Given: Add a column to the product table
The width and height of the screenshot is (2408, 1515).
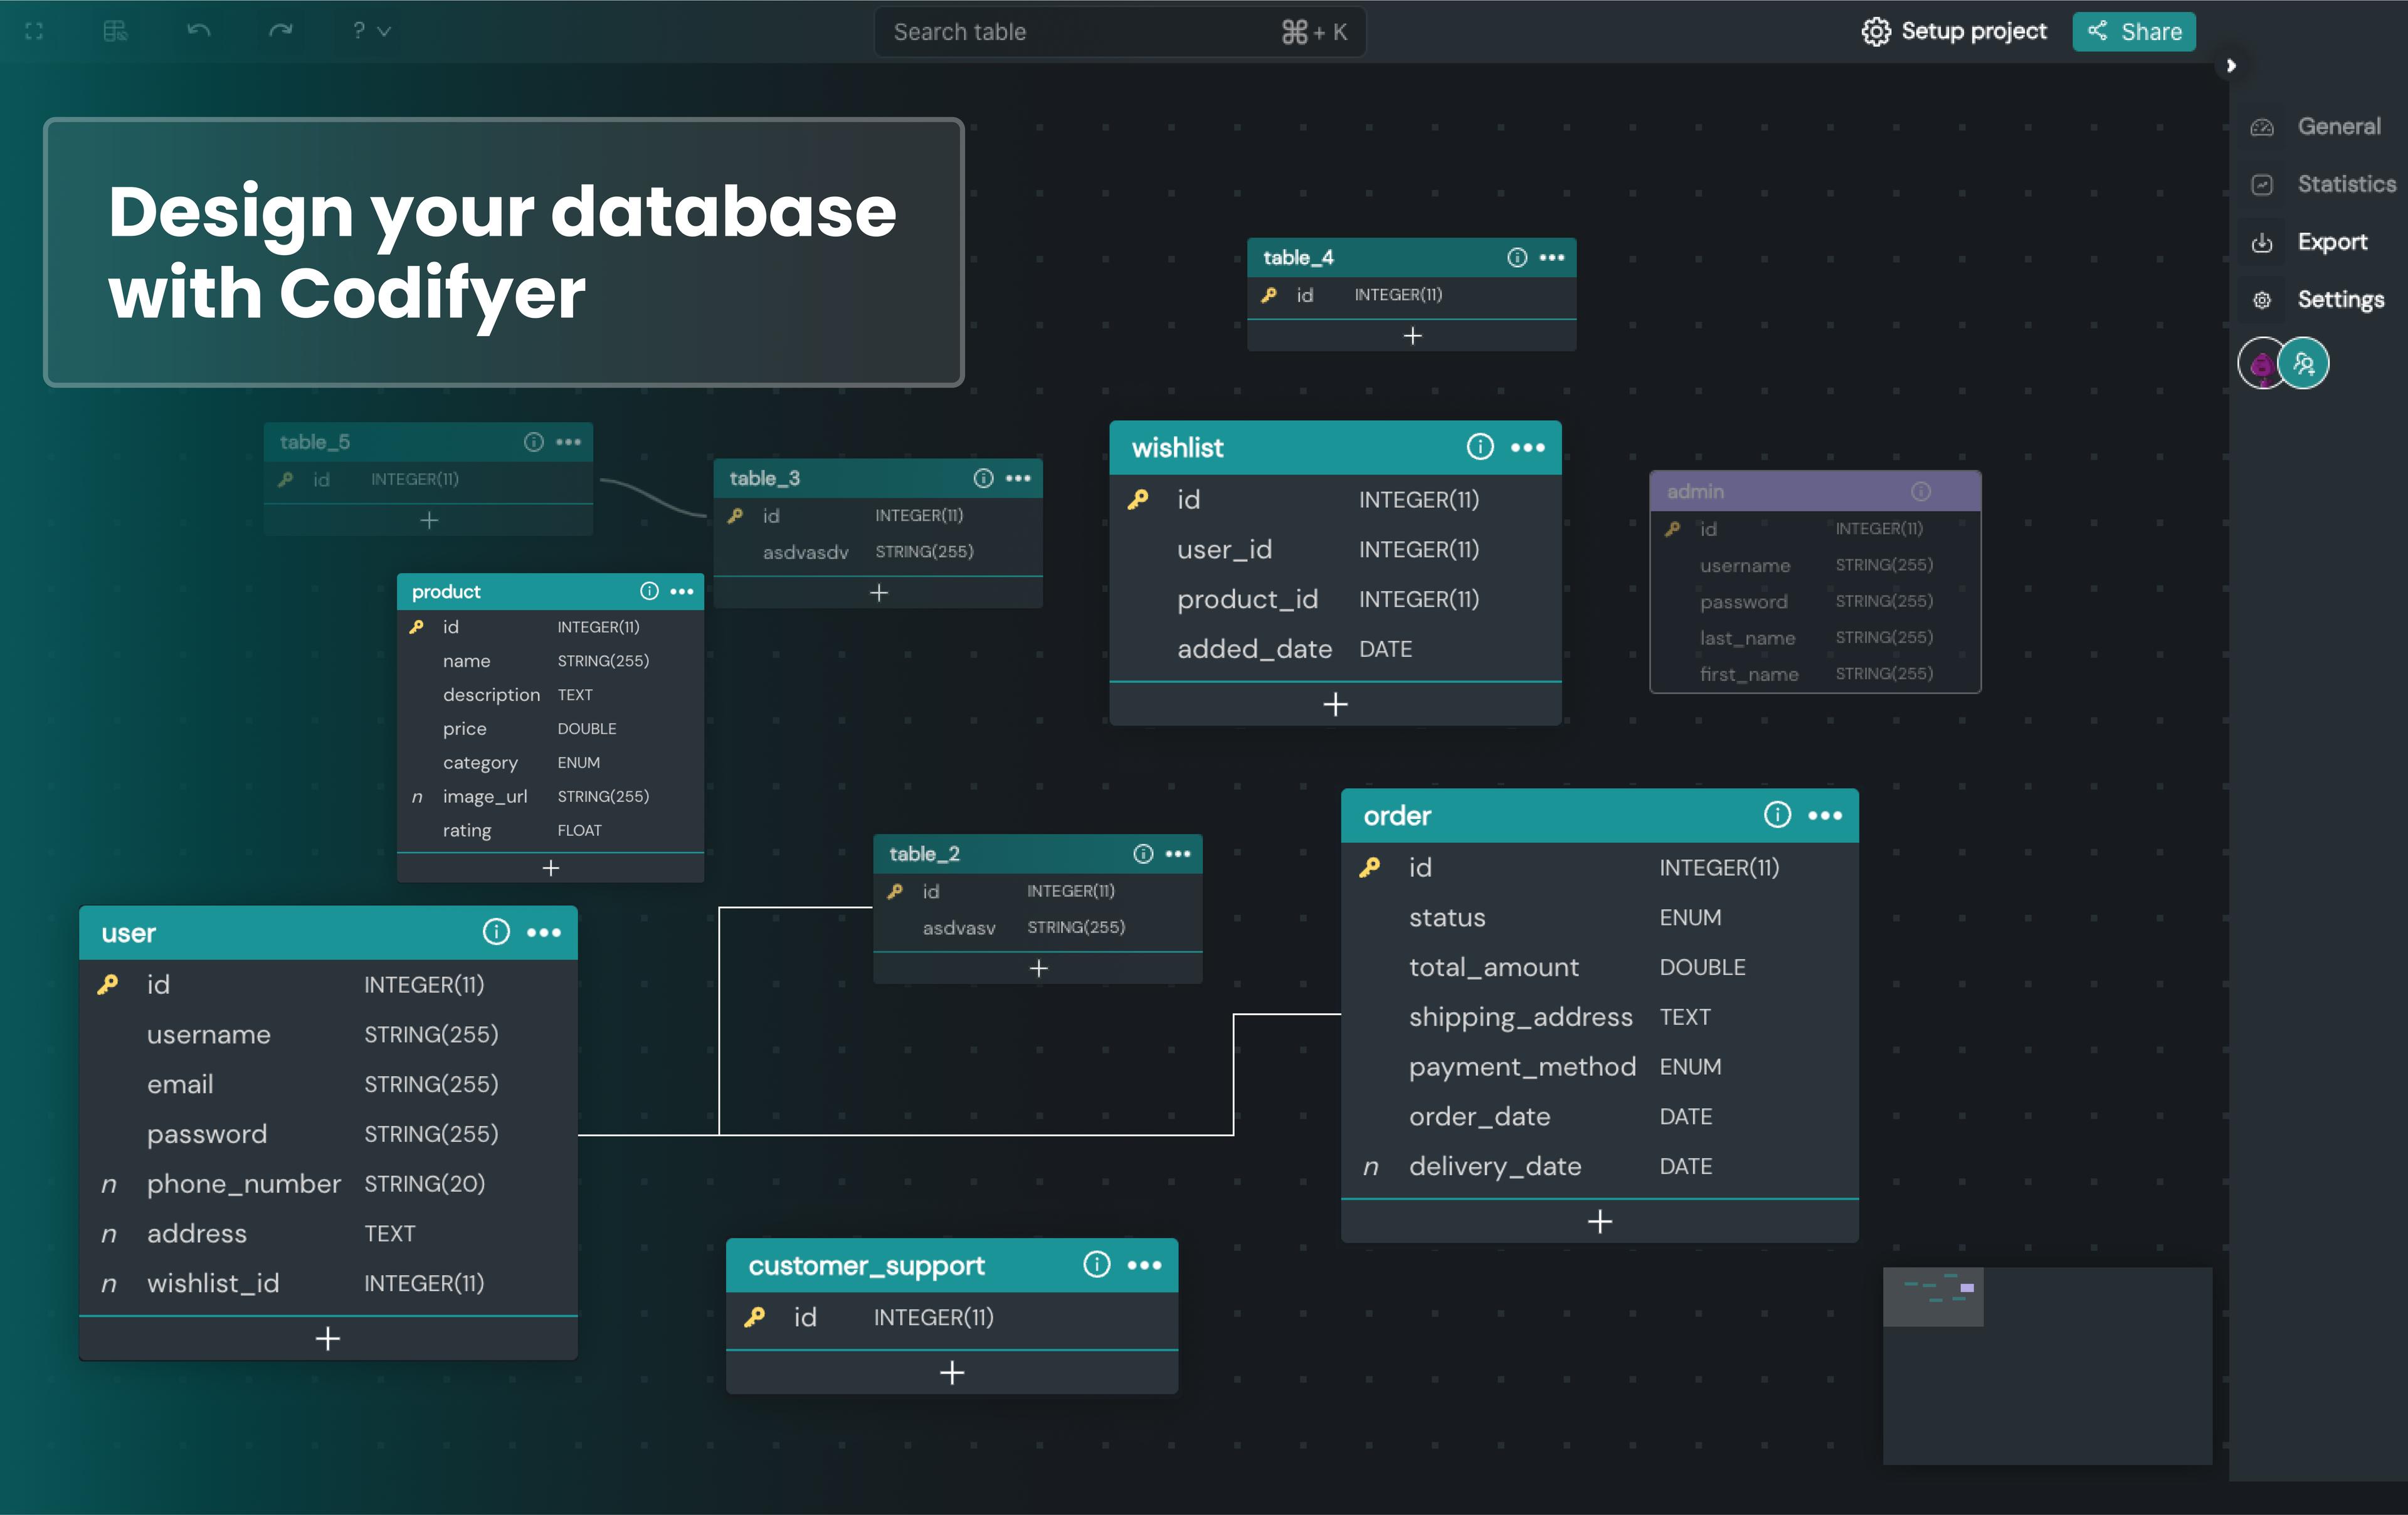Looking at the screenshot, I should pos(550,868).
